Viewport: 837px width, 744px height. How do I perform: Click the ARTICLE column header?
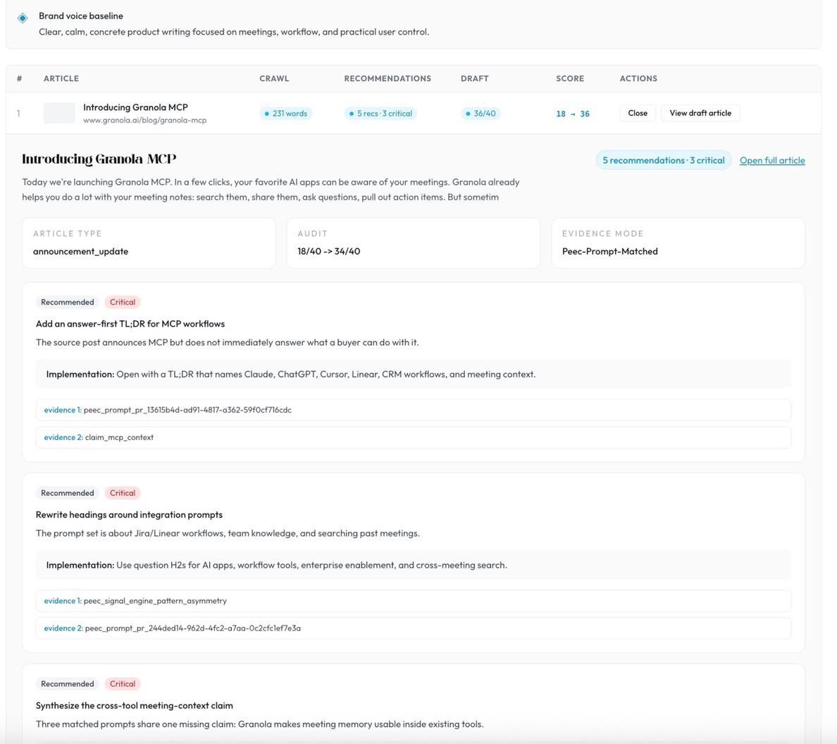click(x=61, y=78)
